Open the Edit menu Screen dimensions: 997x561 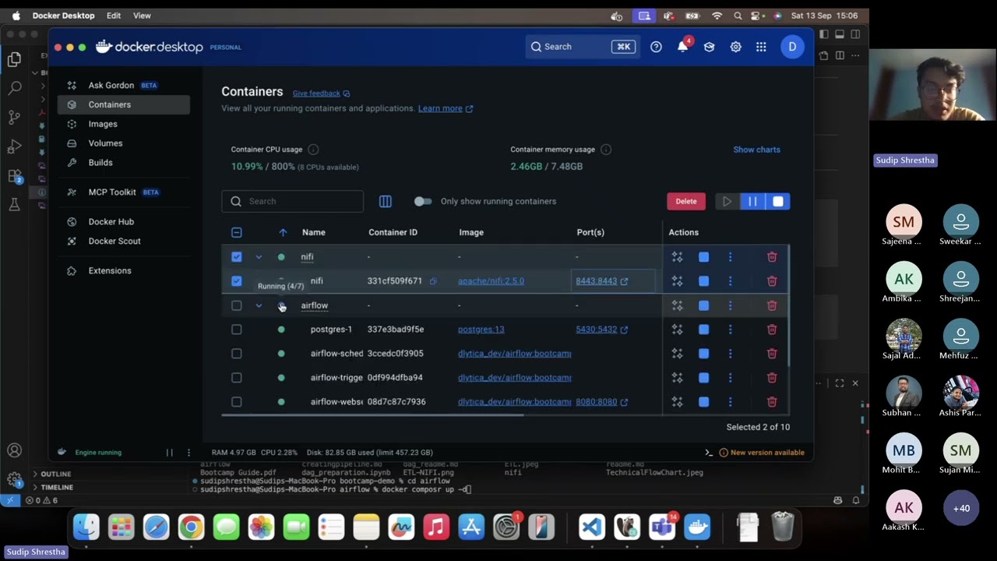tap(114, 16)
